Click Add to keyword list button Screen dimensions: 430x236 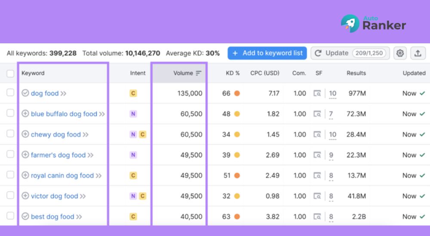click(267, 53)
